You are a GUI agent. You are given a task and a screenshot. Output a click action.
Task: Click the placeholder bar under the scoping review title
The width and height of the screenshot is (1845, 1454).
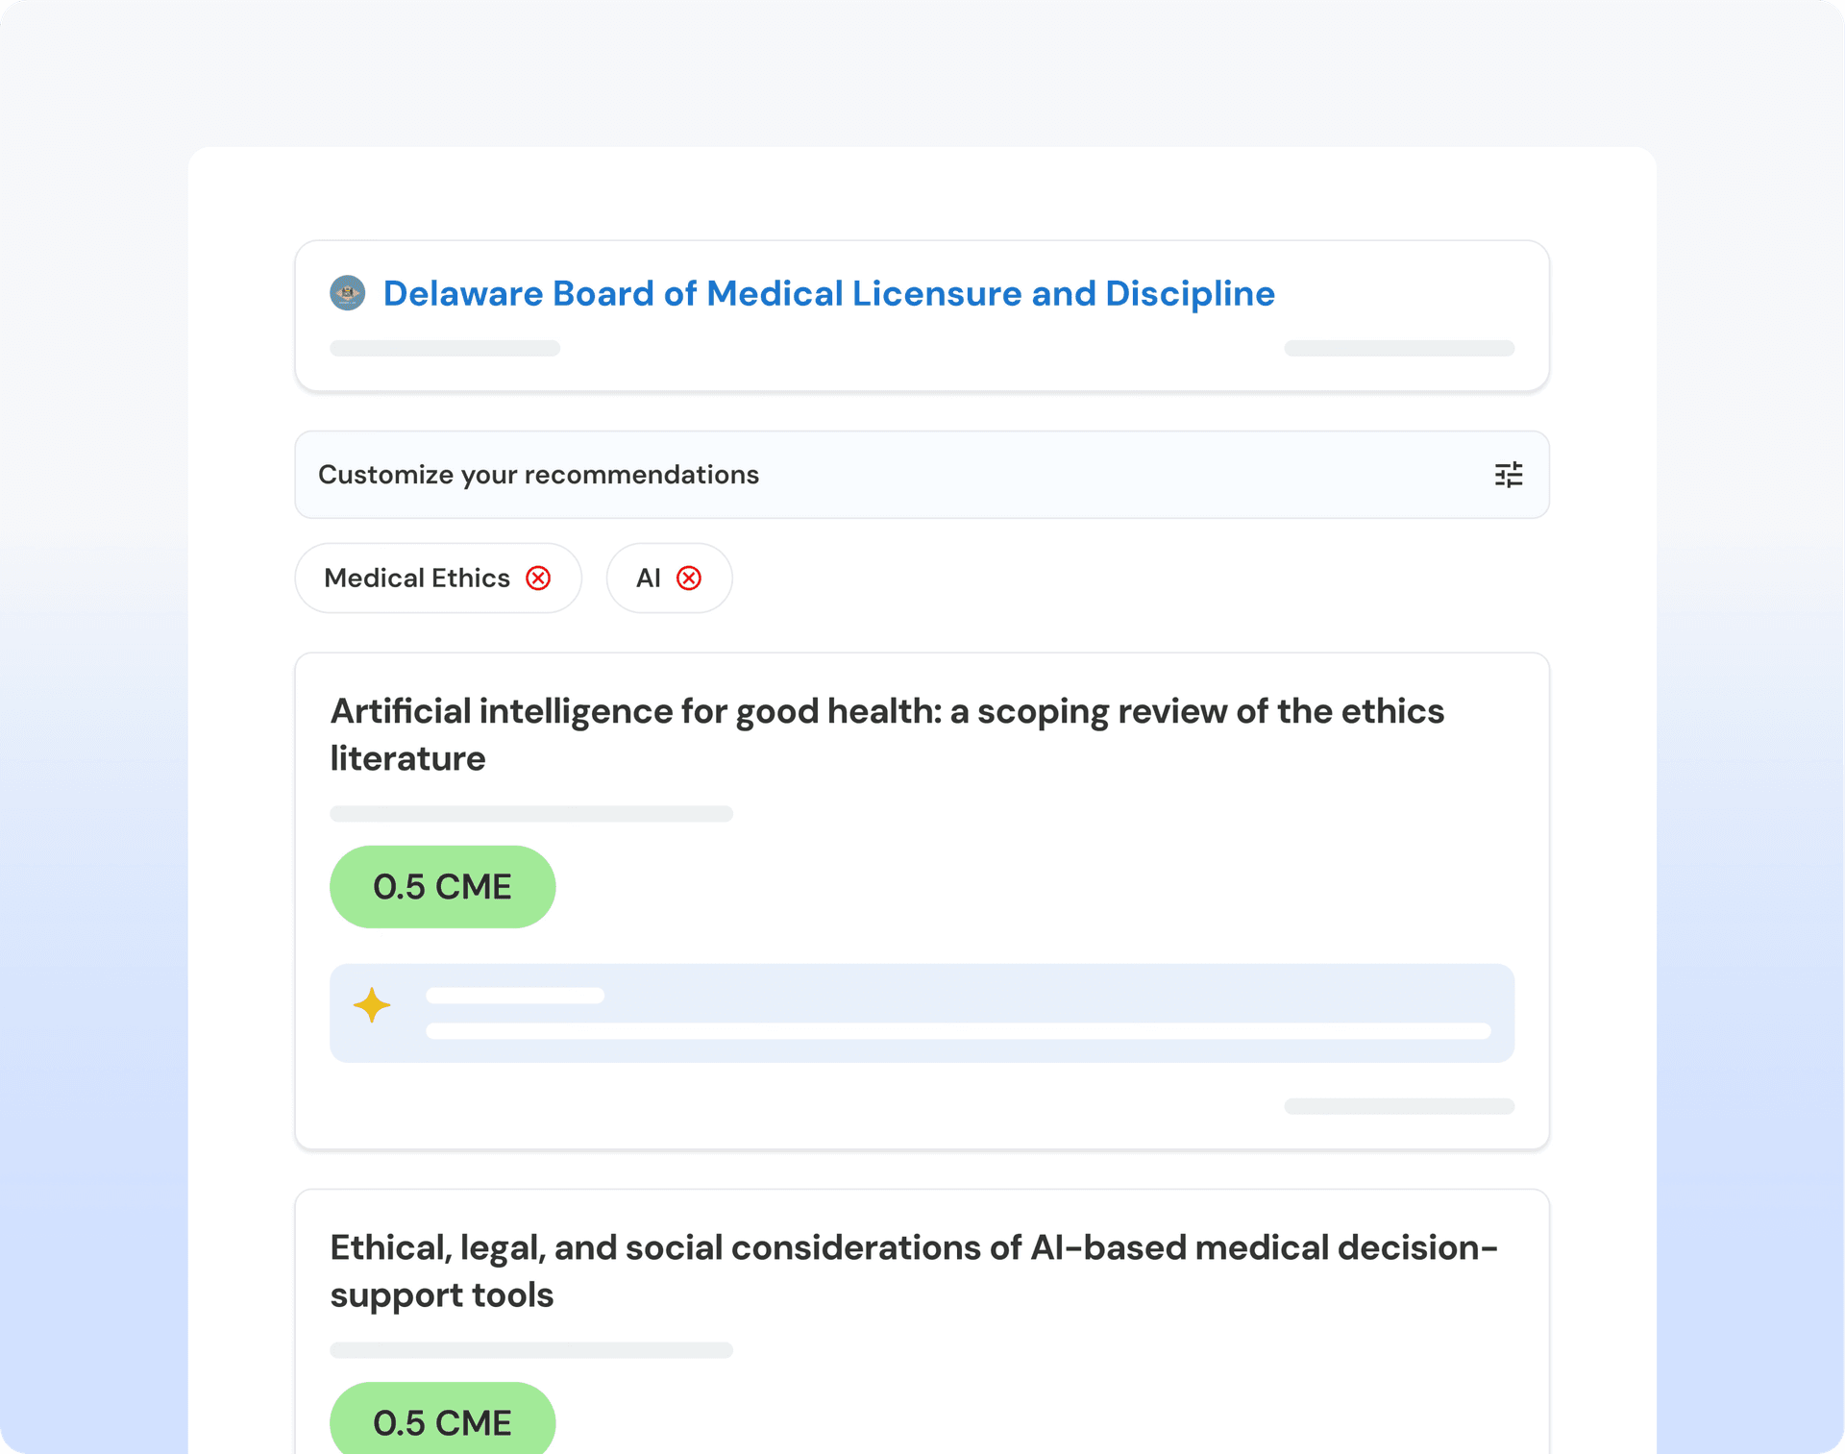[x=531, y=814]
